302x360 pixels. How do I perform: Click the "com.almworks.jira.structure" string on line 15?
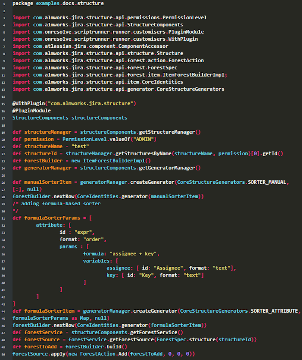click(90, 104)
